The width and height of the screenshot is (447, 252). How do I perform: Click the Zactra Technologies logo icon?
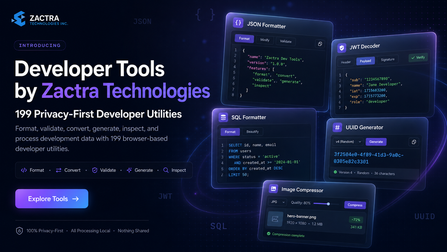[19, 19]
